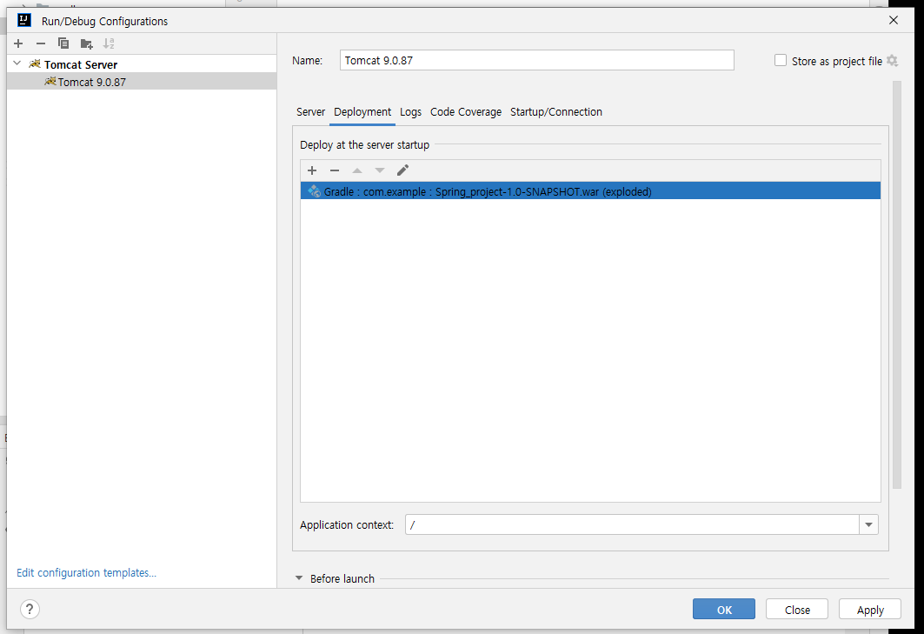Select the Tomcat 9.0.87 configuration in the tree
This screenshot has width=924, height=634.
[x=142, y=82]
